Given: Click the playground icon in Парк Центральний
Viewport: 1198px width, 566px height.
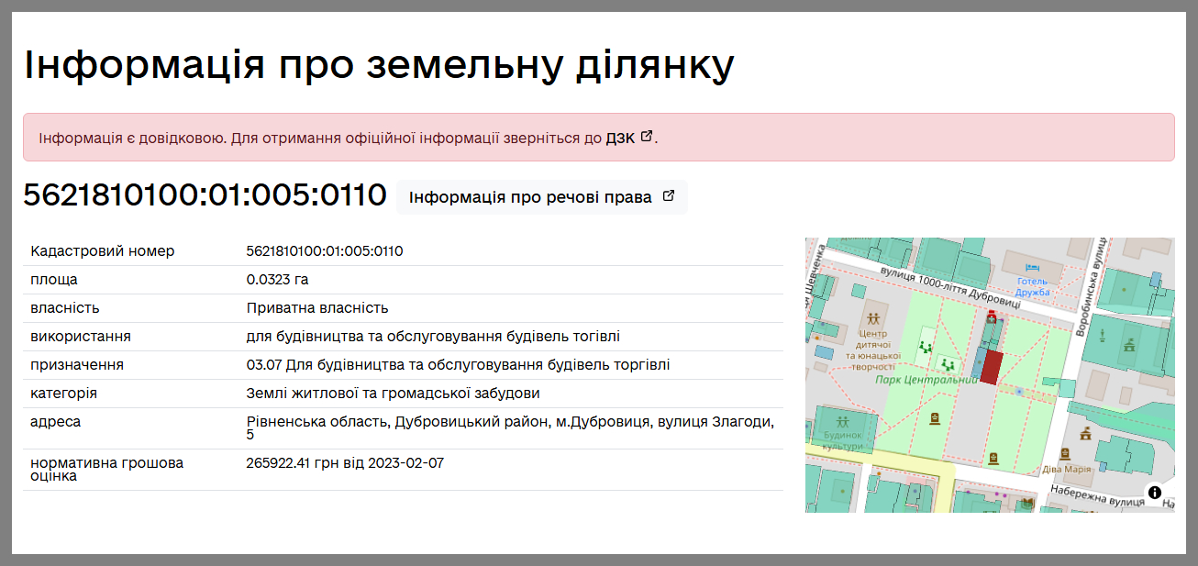Looking at the screenshot, I should pos(926,348).
